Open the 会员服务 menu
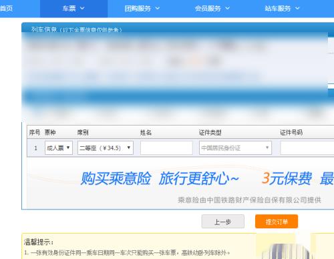 point(212,9)
